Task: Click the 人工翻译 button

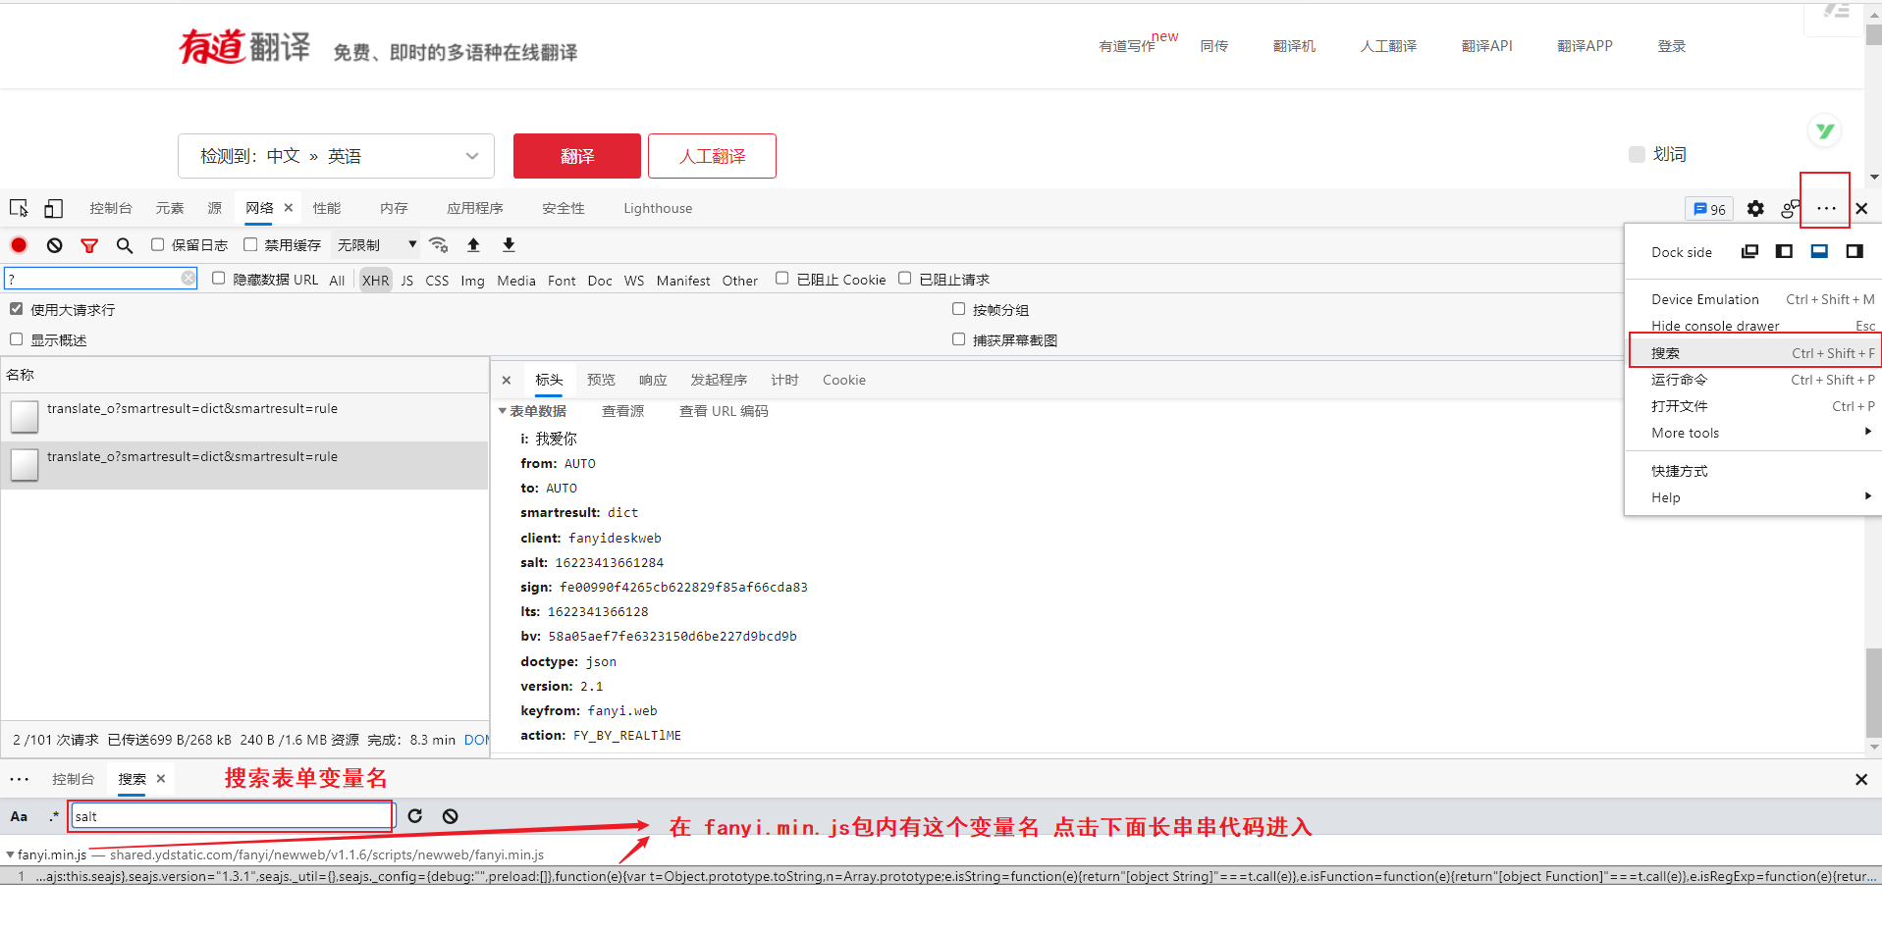Action: click(x=713, y=156)
